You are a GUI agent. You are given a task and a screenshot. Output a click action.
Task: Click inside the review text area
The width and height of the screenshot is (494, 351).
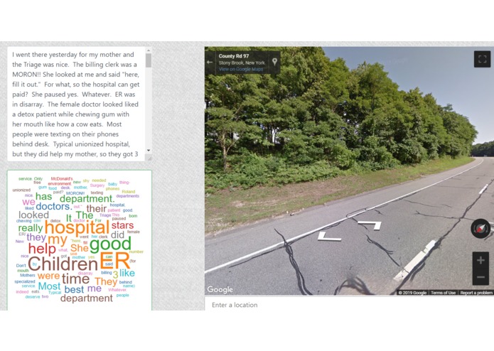[x=76, y=104]
